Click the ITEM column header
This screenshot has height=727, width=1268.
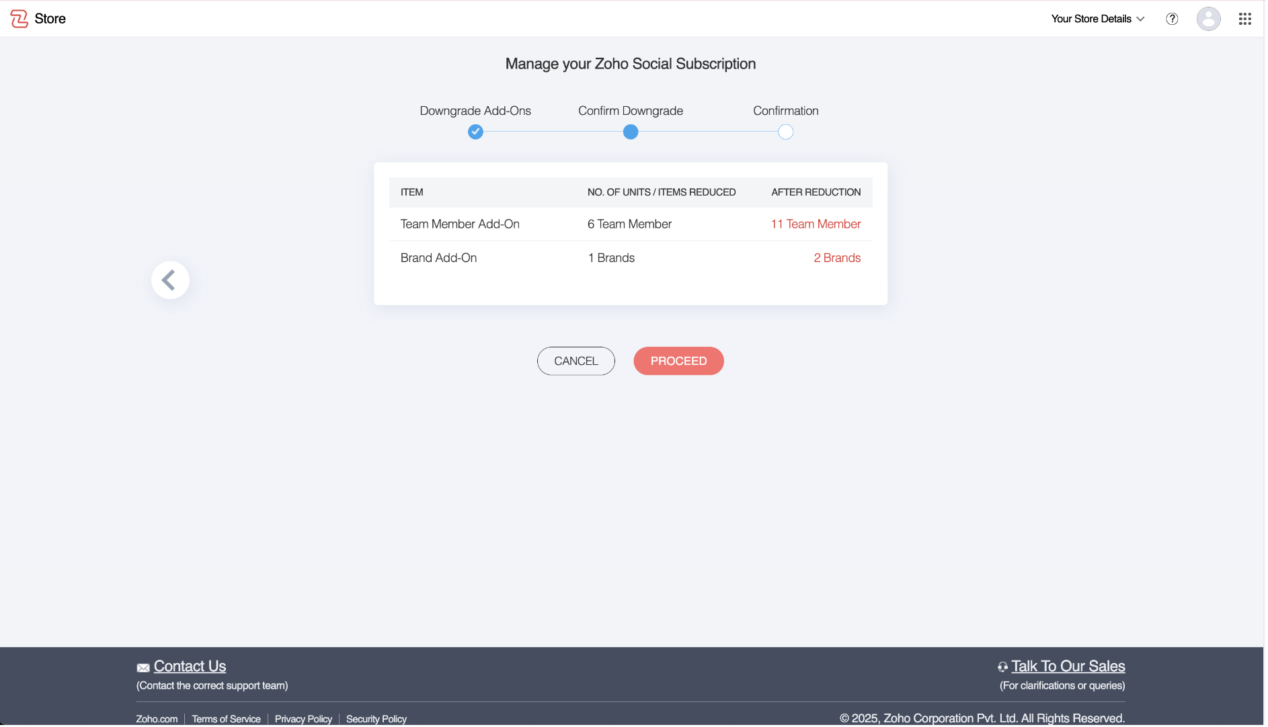(412, 192)
